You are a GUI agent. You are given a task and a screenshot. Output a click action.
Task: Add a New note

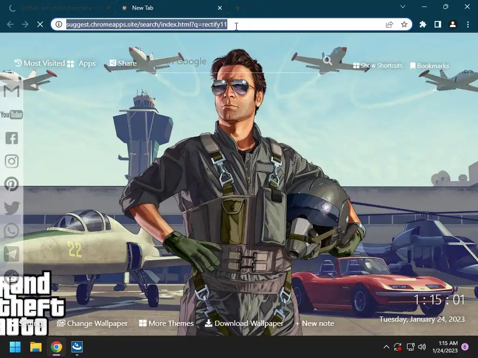[x=315, y=324]
